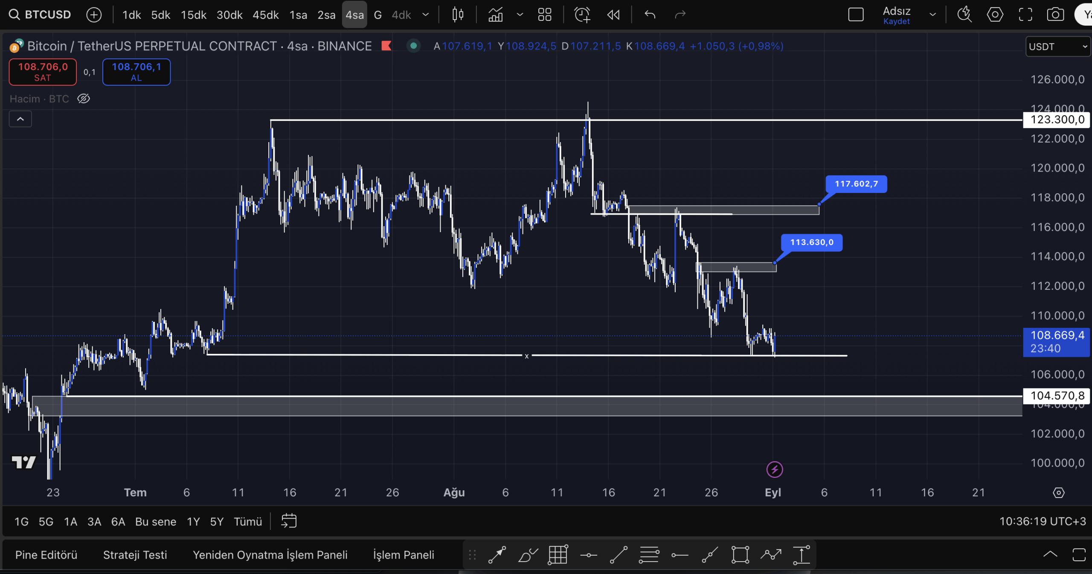This screenshot has width=1092, height=574.
Task: Take a snapshot with camera icon
Action: click(1055, 15)
